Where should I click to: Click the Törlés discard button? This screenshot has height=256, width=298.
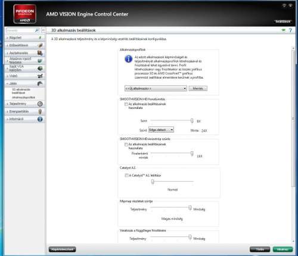pyautogui.click(x=260, y=249)
